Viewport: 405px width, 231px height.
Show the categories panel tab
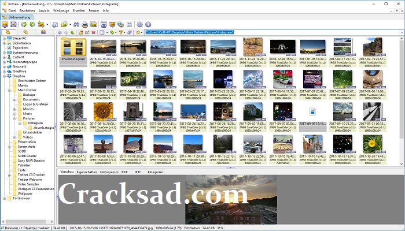pyautogui.click(x=43, y=32)
